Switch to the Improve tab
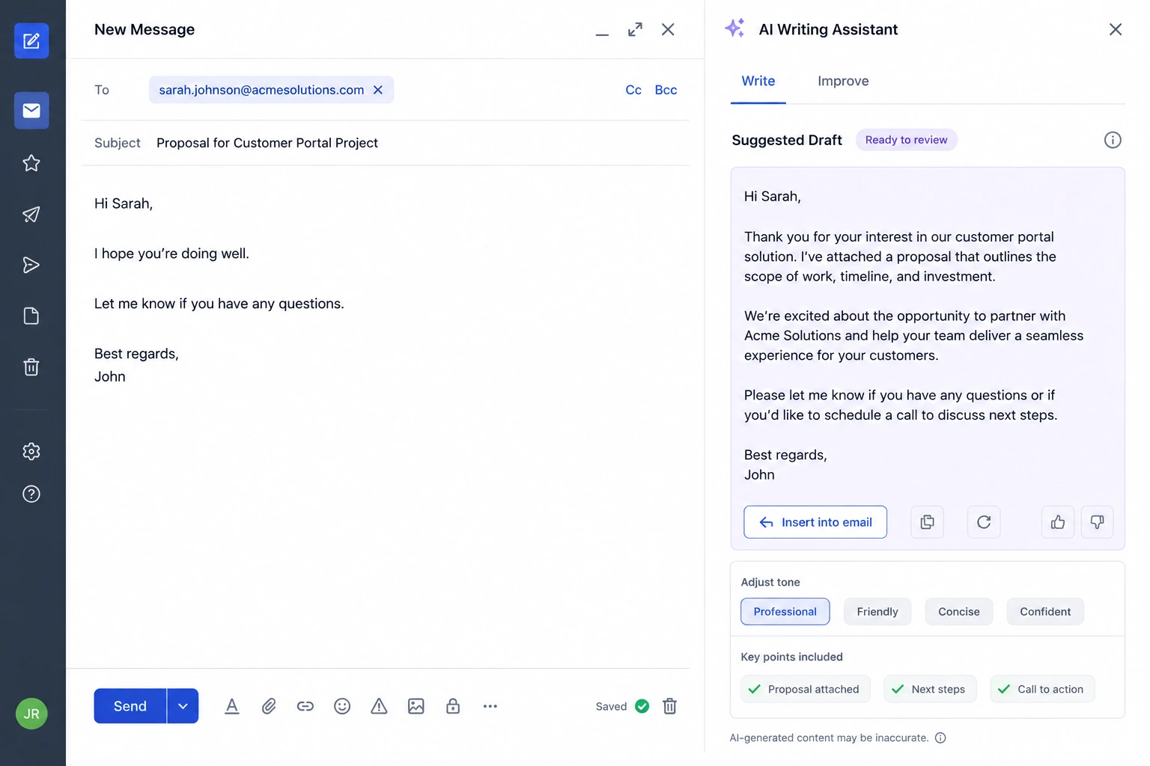The width and height of the screenshot is (1150, 766). click(x=843, y=81)
